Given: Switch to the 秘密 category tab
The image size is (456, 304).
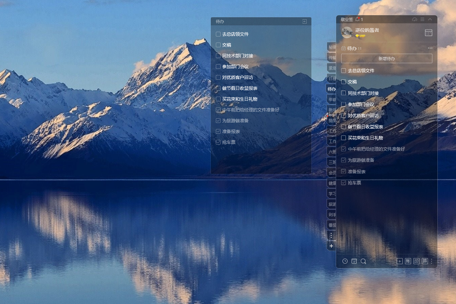Looking at the screenshot, I should pos(332,47).
